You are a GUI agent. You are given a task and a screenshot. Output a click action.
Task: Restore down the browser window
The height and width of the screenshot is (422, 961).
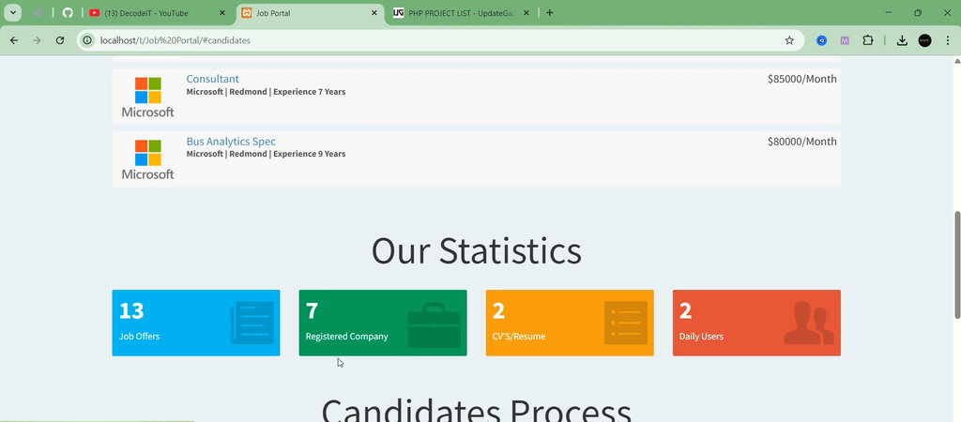coord(918,12)
